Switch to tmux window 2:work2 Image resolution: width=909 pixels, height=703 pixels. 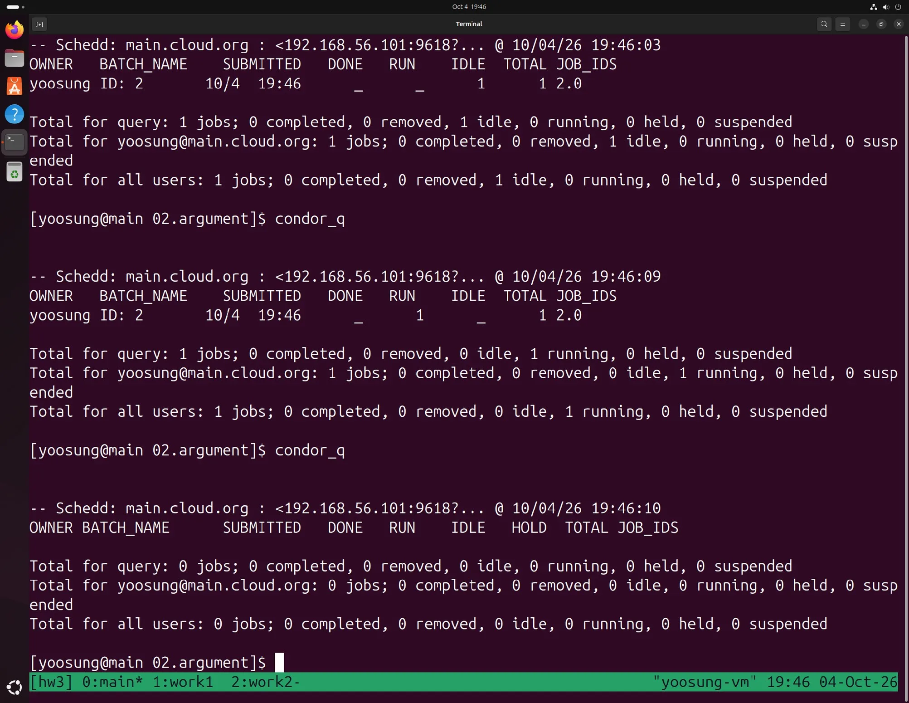point(266,682)
